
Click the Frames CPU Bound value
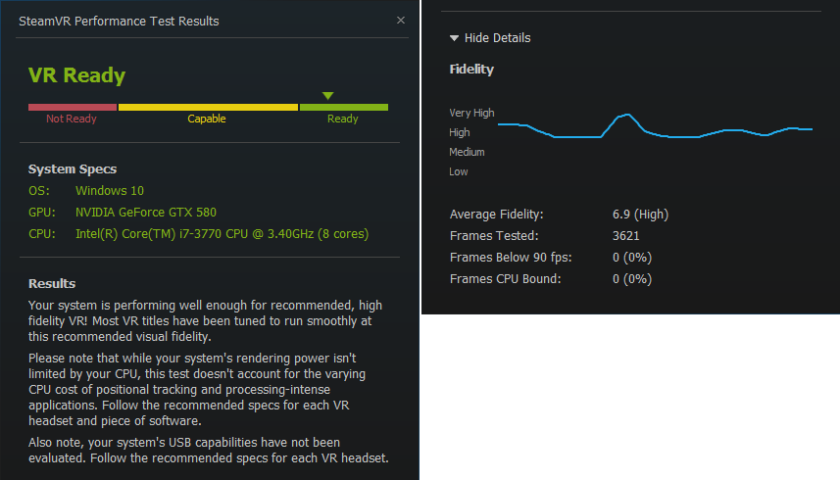(631, 279)
